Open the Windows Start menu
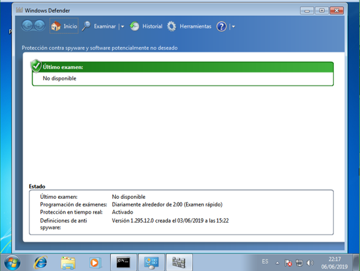The width and height of the screenshot is (360, 271). [12, 262]
